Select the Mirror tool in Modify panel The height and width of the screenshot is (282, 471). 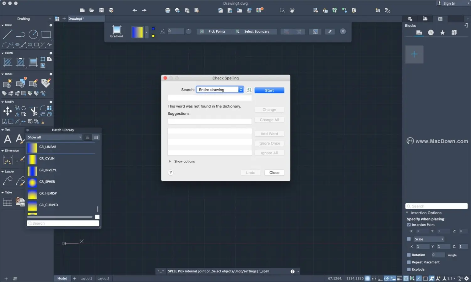tap(17, 114)
